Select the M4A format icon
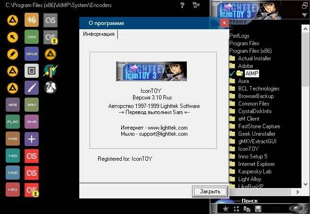The width and height of the screenshot is (310, 214). (x=13, y=139)
